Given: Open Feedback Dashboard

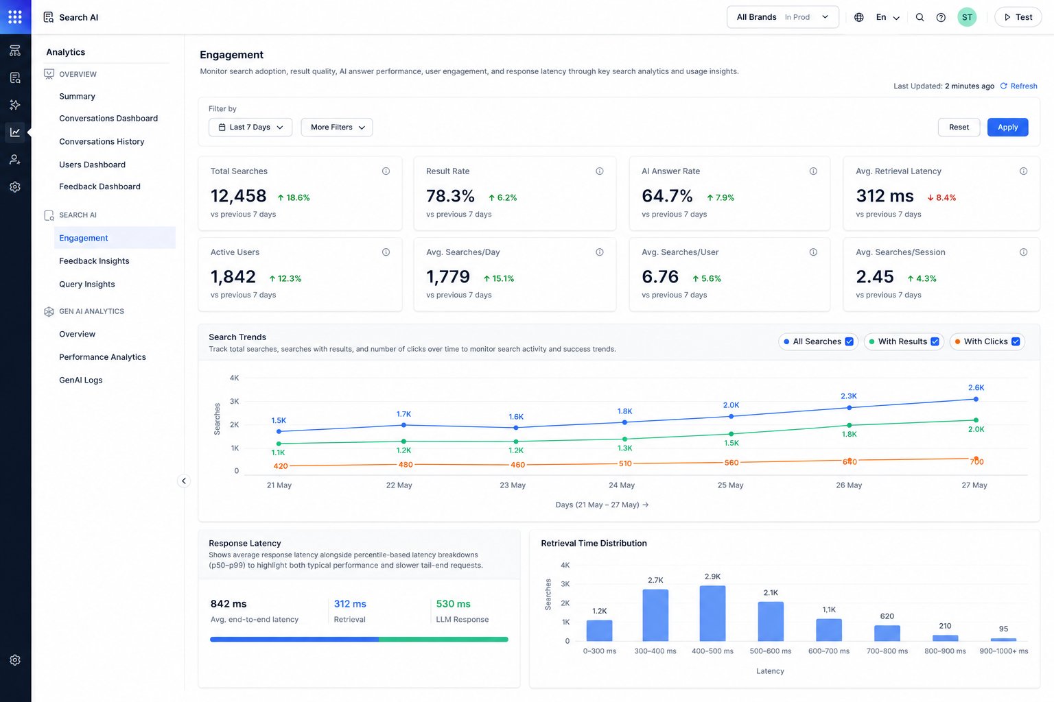Looking at the screenshot, I should [99, 186].
